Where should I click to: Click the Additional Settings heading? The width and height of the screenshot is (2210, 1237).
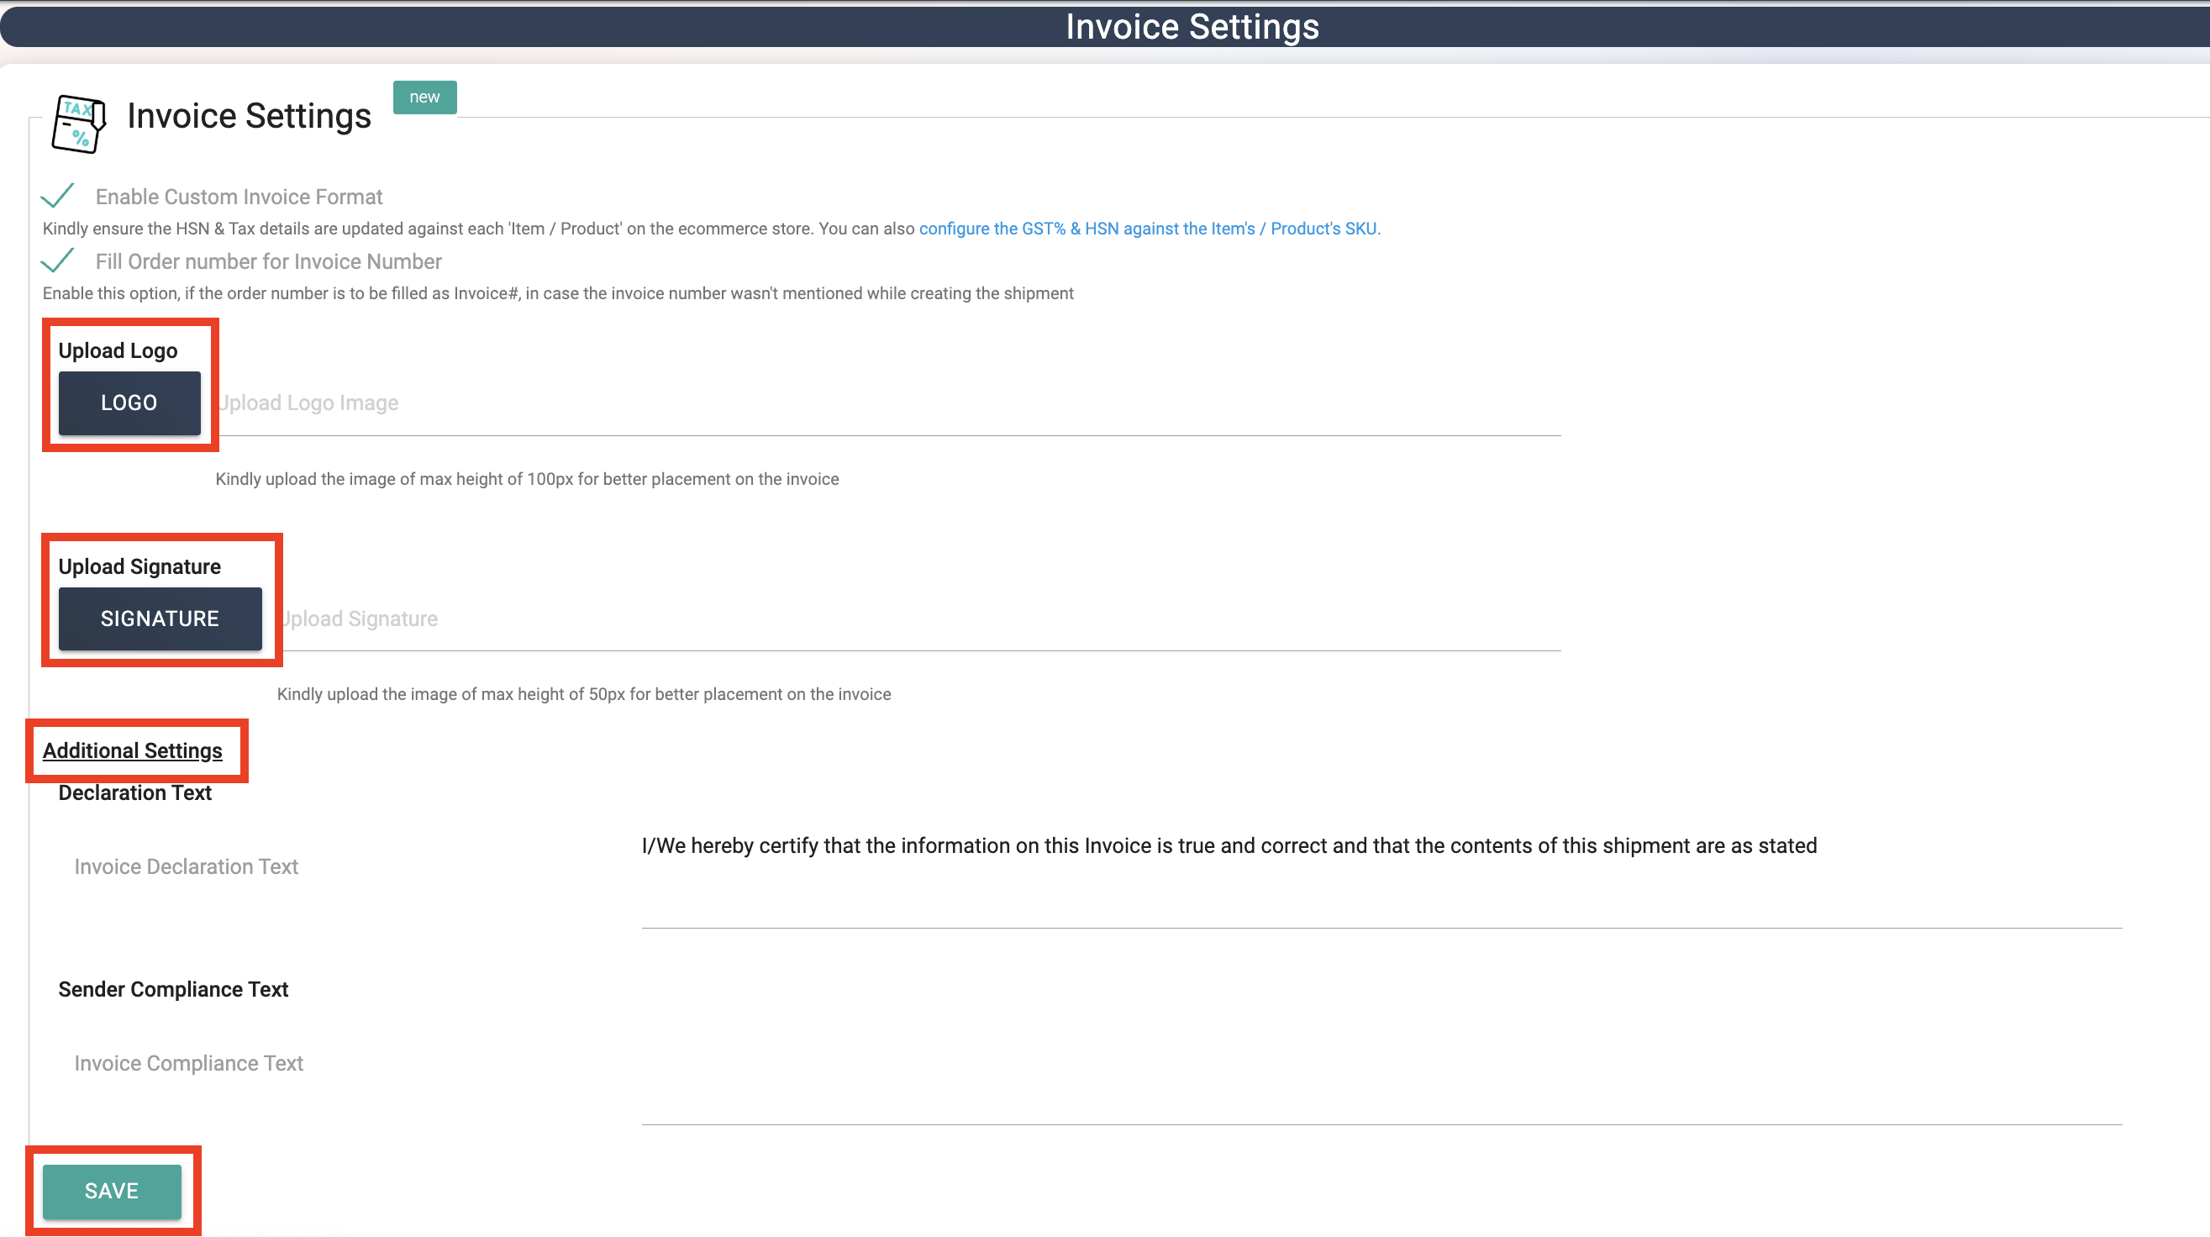(132, 750)
